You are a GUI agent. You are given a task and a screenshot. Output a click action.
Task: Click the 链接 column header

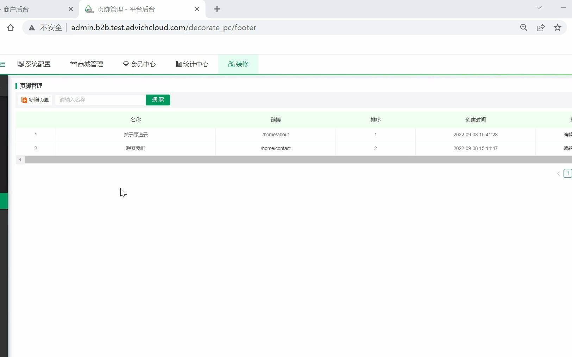276,120
